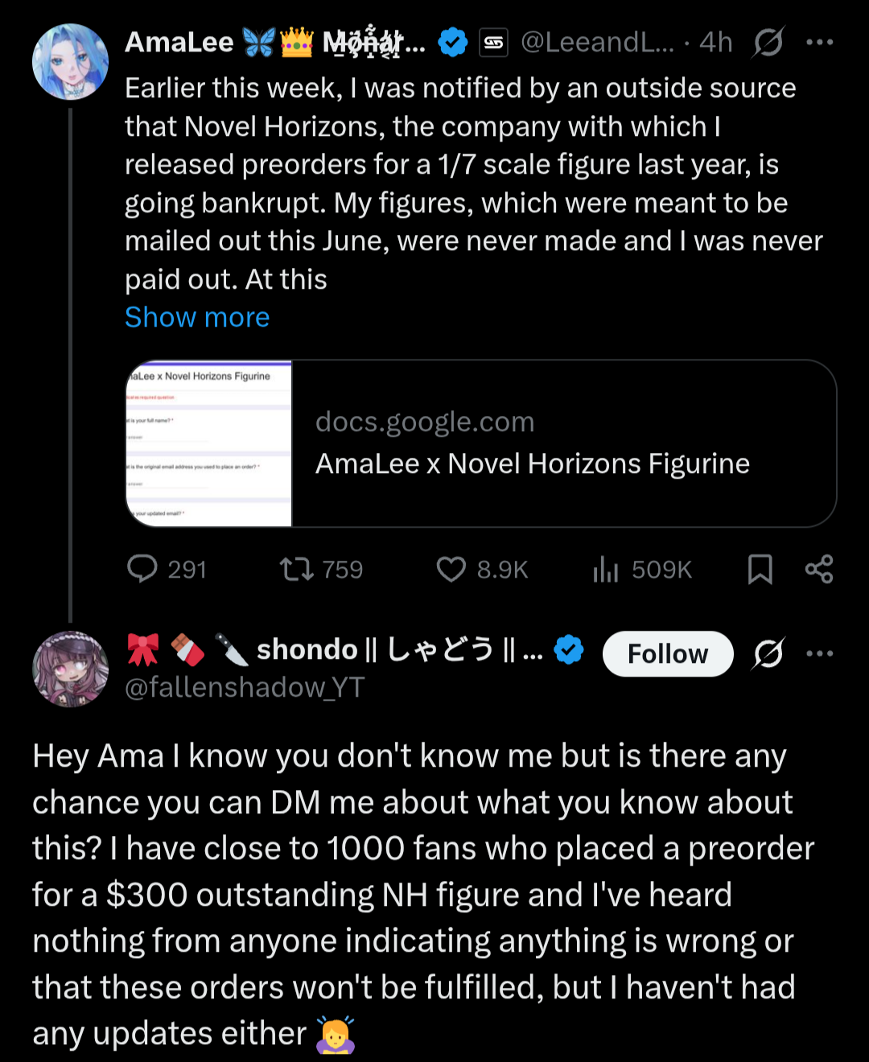View AmaLee's profile picture

click(70, 62)
